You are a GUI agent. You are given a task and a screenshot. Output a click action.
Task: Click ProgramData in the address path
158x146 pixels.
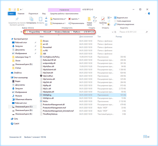point(34,32)
